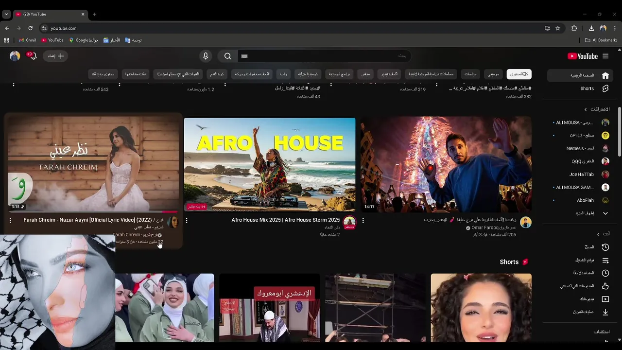Play the AFRO HOUSE live stream thumbnail
The width and height of the screenshot is (622, 350).
tap(269, 164)
